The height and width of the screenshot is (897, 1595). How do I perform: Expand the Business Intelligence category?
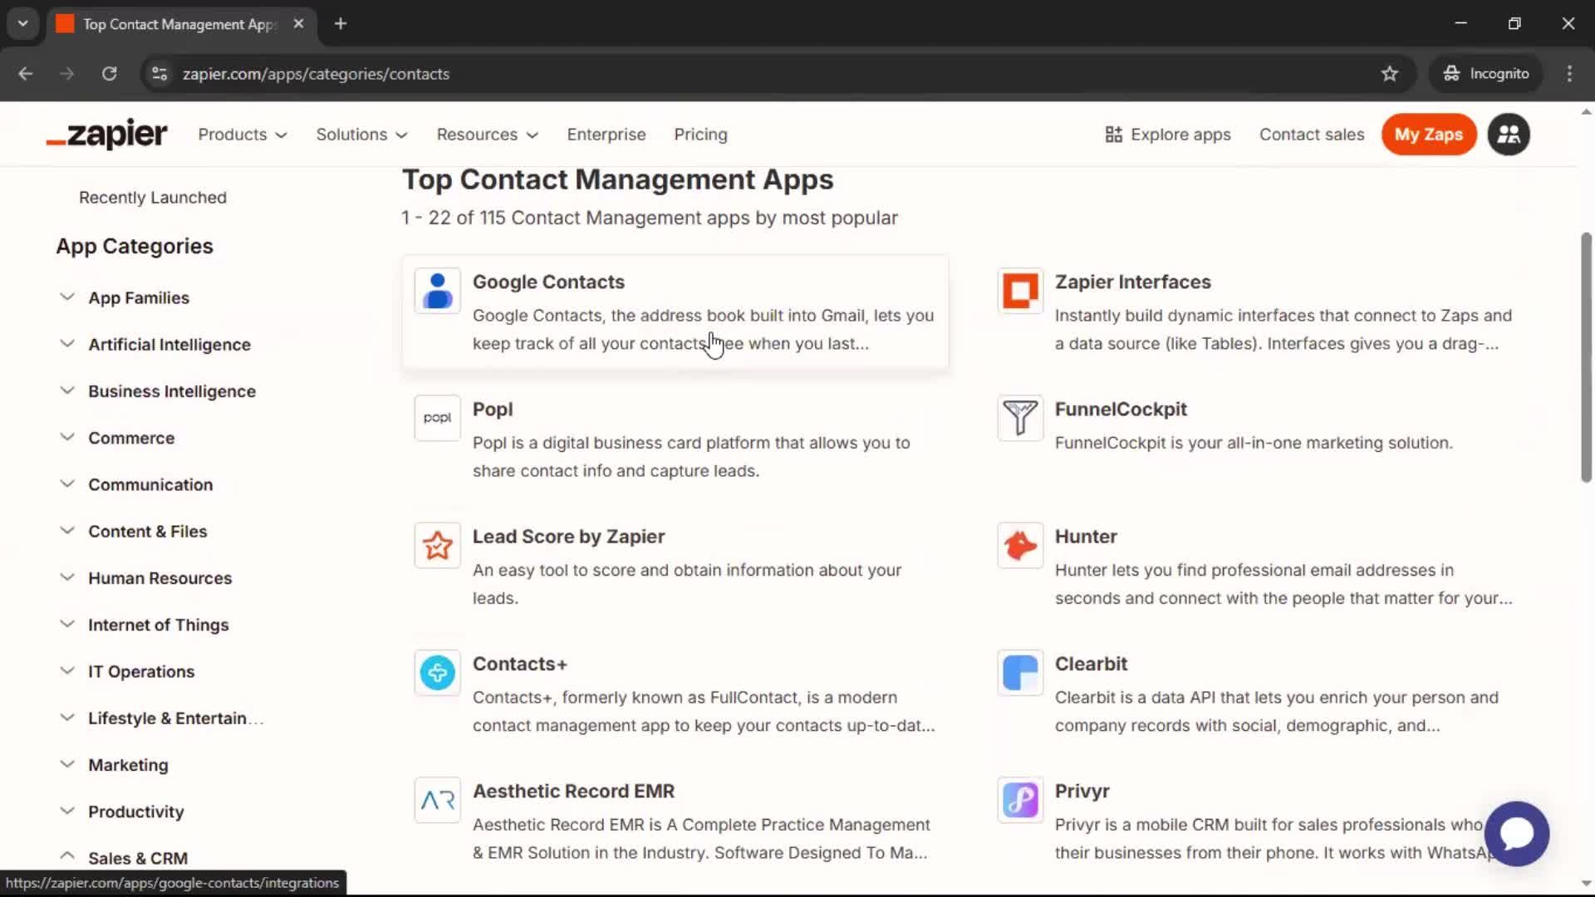(158, 390)
